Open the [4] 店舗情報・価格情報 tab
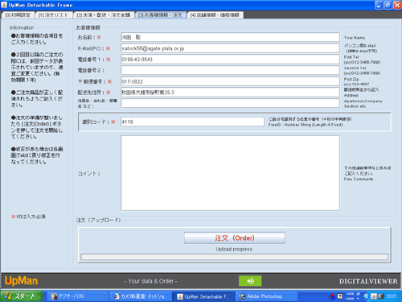Viewport: 402px width, 302px height. (x=215, y=15)
